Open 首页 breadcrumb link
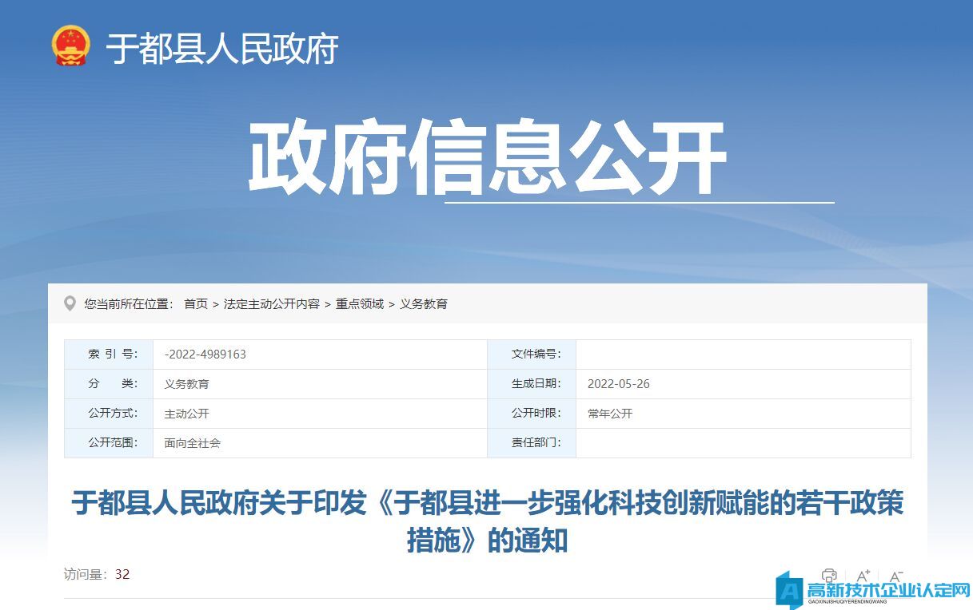The width and height of the screenshot is (973, 610). click(x=196, y=304)
